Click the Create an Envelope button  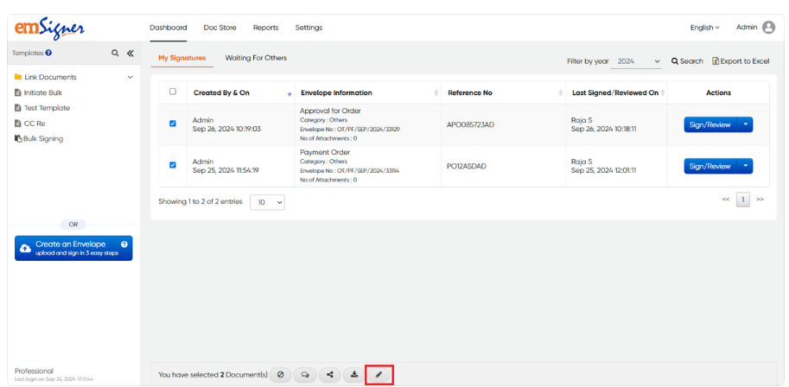point(73,248)
